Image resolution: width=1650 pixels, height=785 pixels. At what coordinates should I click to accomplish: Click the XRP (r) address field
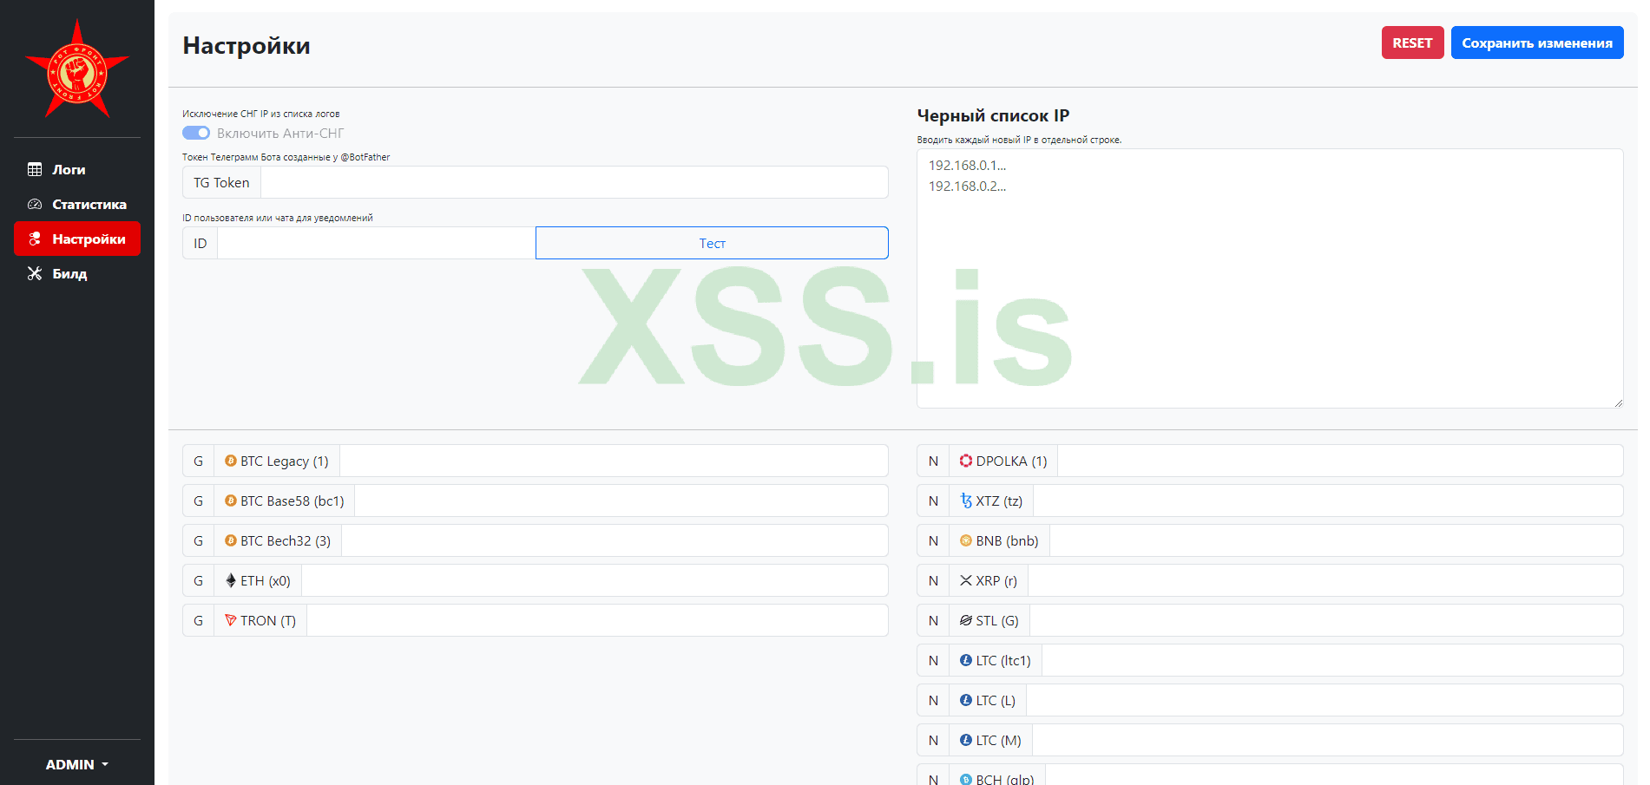click(1325, 580)
